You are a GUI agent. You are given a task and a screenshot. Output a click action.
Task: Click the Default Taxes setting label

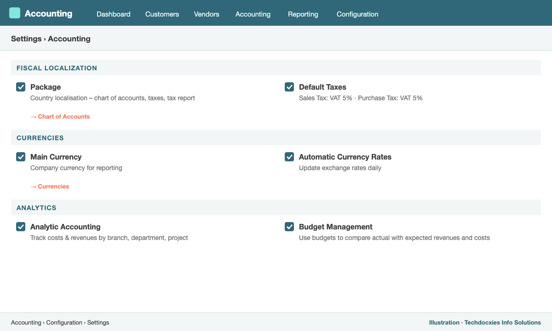point(322,87)
